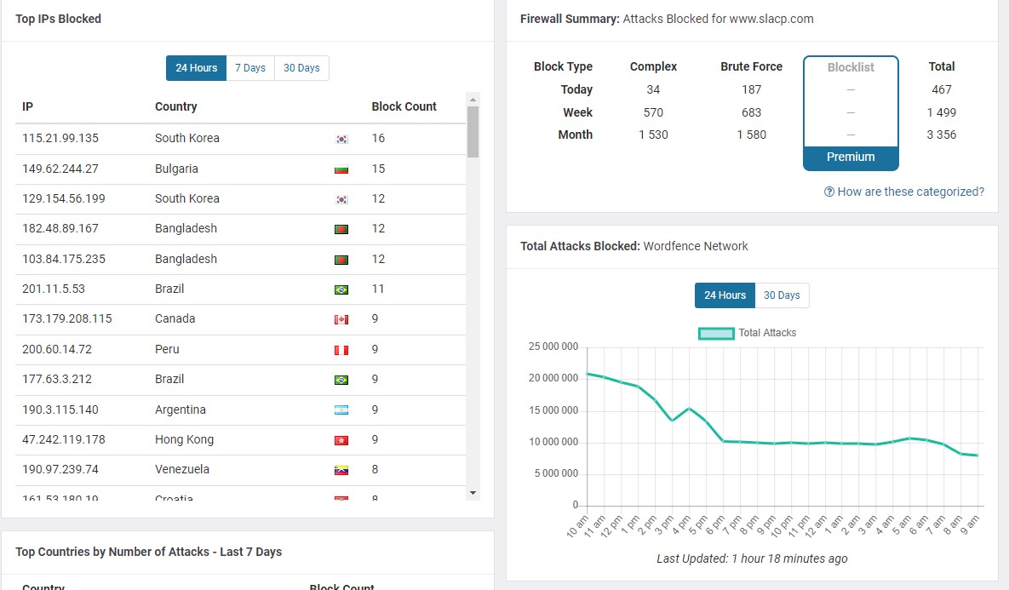Open the Premium blocklist upgrade button
Screen dimensions: 1009x590
(x=851, y=158)
